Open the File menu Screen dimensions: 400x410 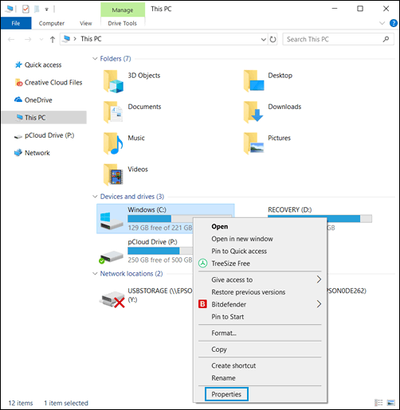point(16,23)
